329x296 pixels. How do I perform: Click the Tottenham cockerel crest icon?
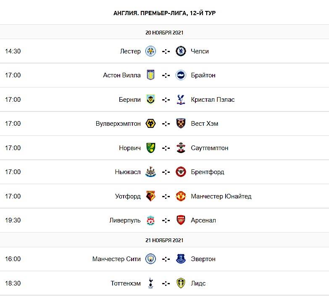[150, 283]
